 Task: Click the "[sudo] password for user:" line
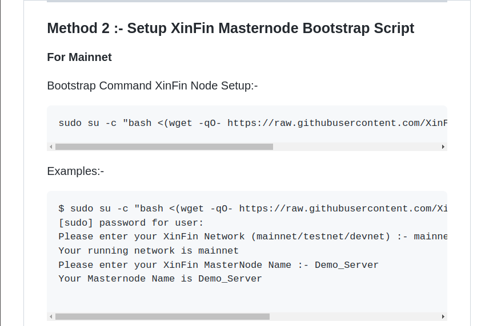point(131,222)
